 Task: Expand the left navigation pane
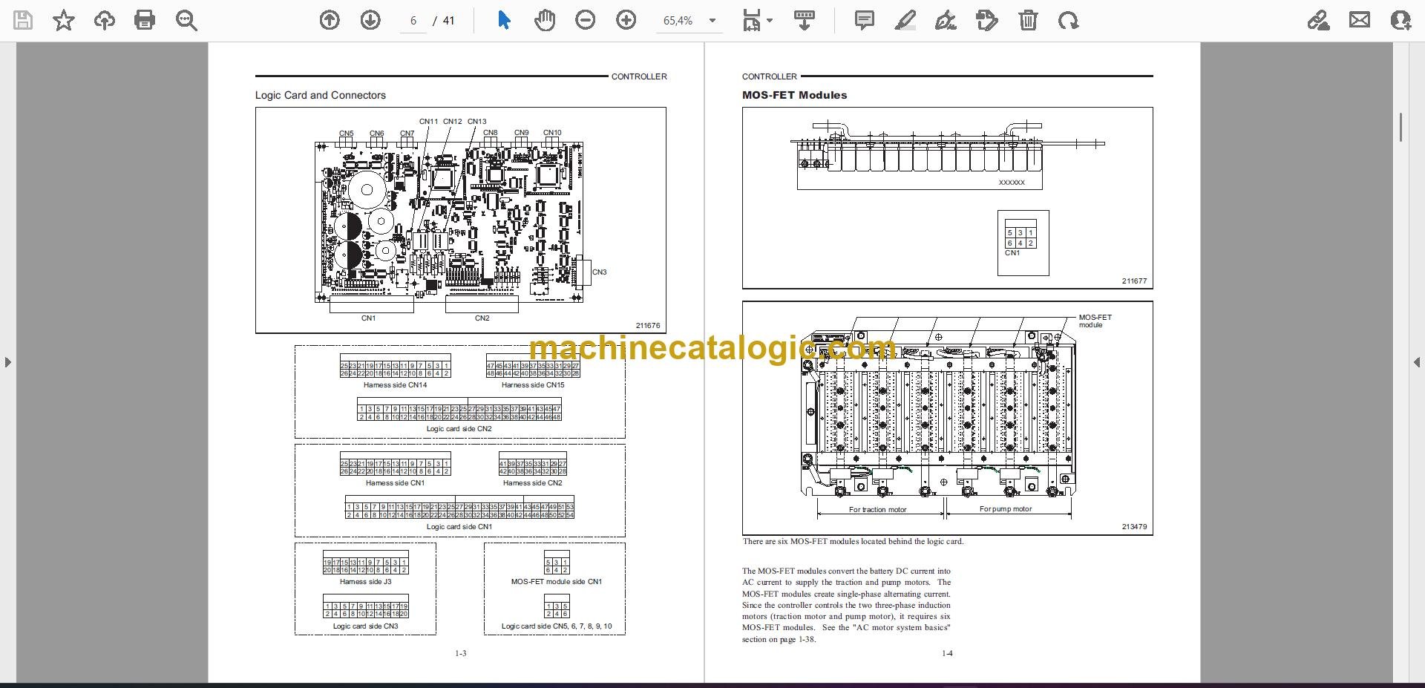click(x=7, y=362)
